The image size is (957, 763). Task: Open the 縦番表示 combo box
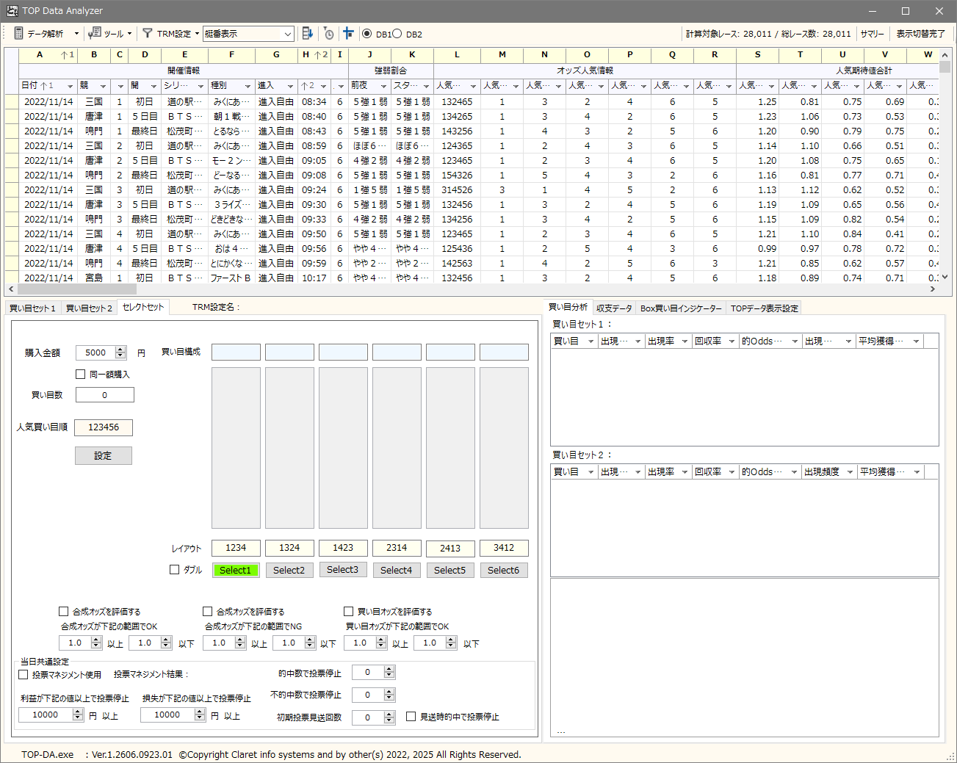pyautogui.click(x=287, y=34)
